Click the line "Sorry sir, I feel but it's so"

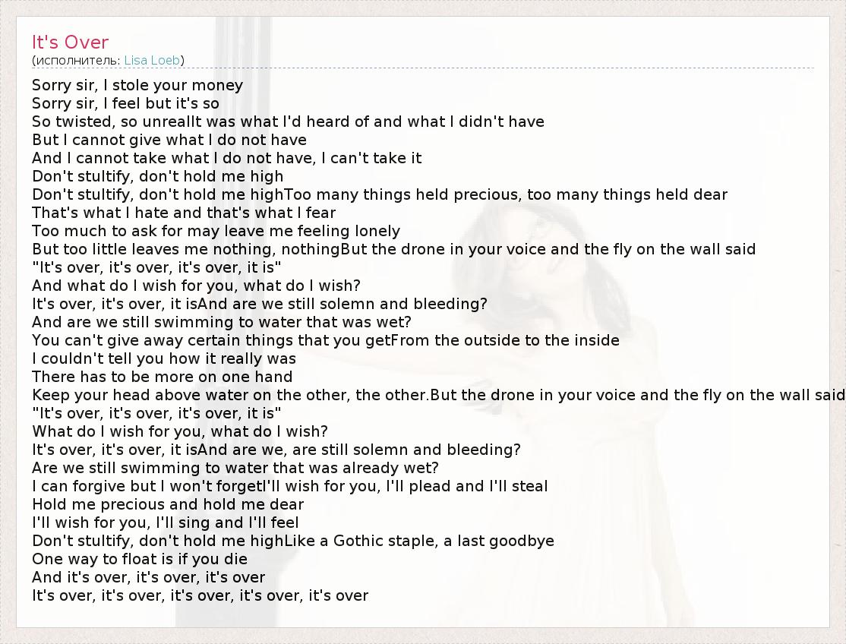pyautogui.click(x=125, y=103)
